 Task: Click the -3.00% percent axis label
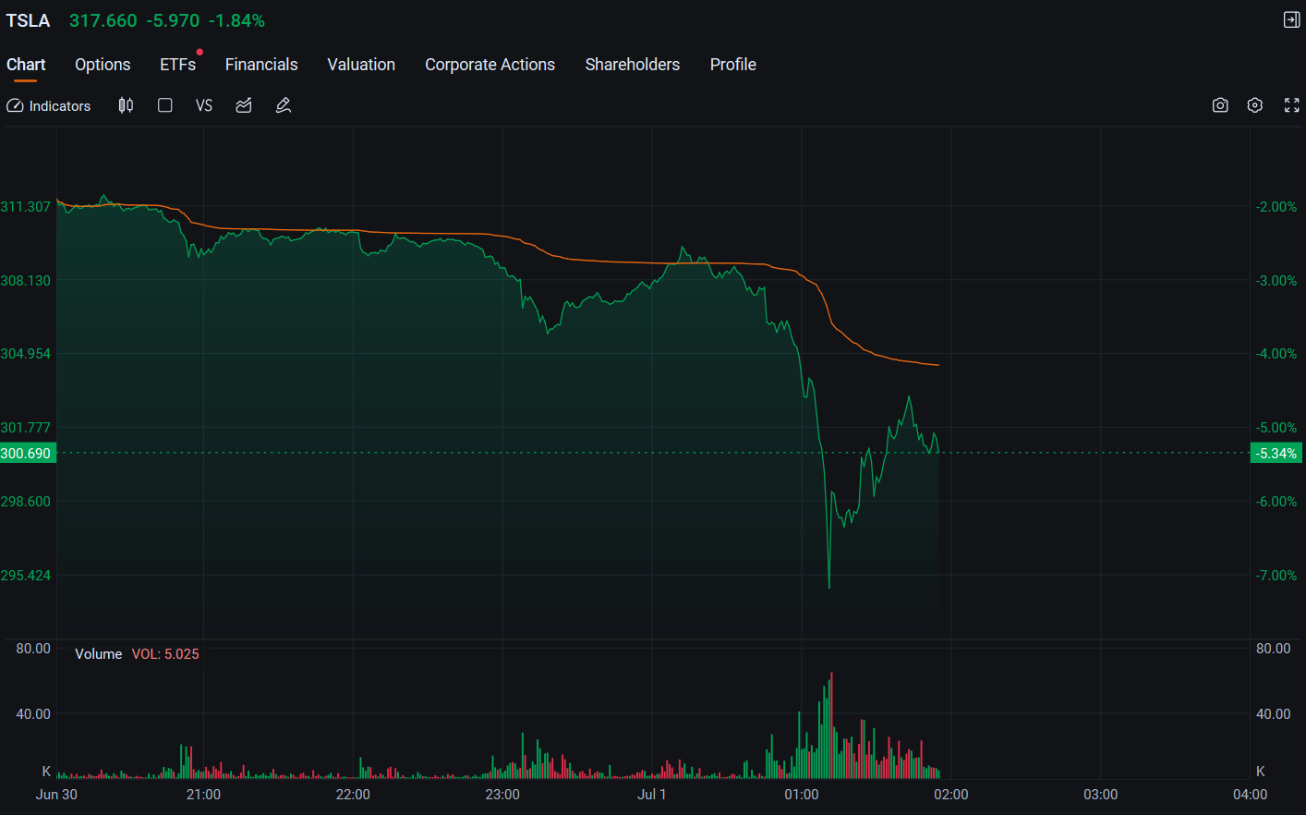click(1276, 281)
